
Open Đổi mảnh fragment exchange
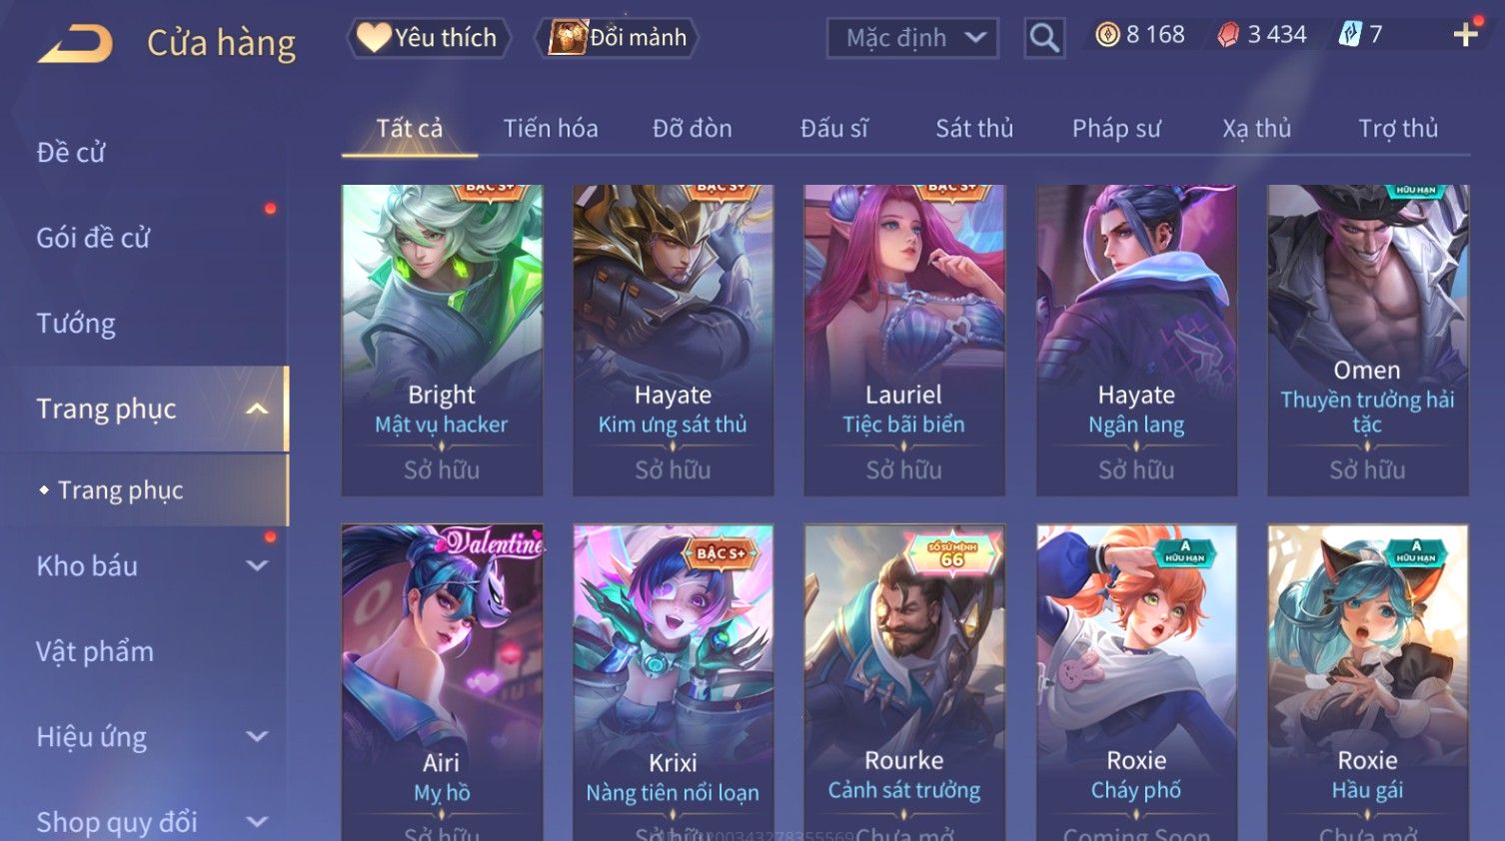tap(617, 38)
